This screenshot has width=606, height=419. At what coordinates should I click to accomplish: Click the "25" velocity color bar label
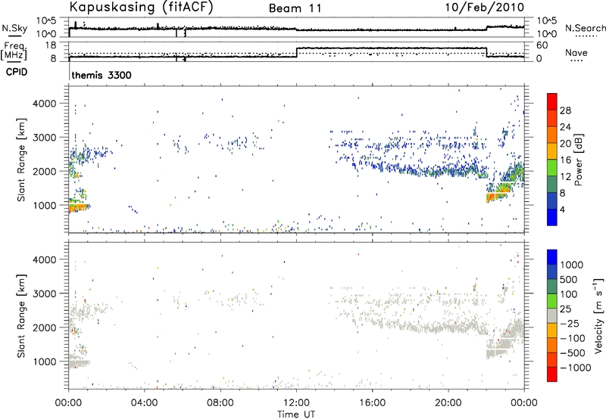point(565,309)
